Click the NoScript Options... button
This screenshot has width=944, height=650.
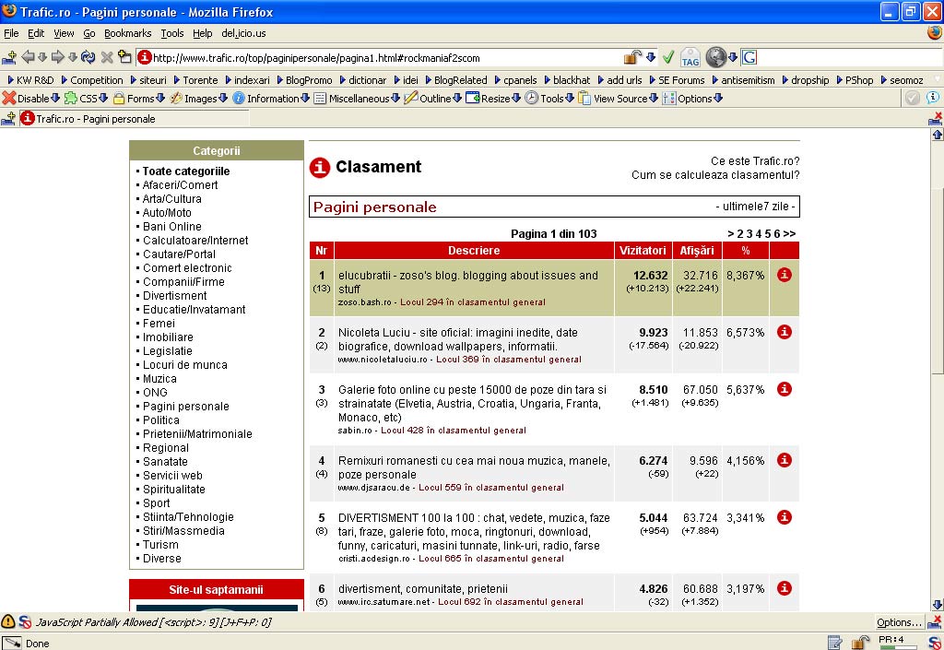point(899,622)
